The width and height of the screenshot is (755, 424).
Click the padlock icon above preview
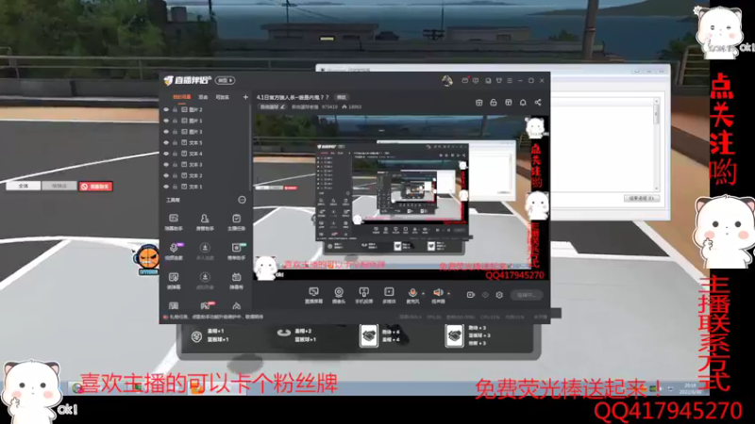493,103
